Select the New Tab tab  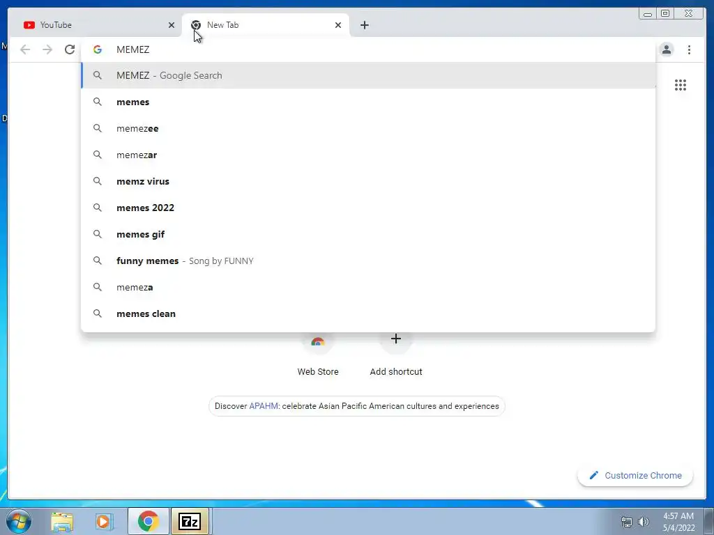pos(266,25)
